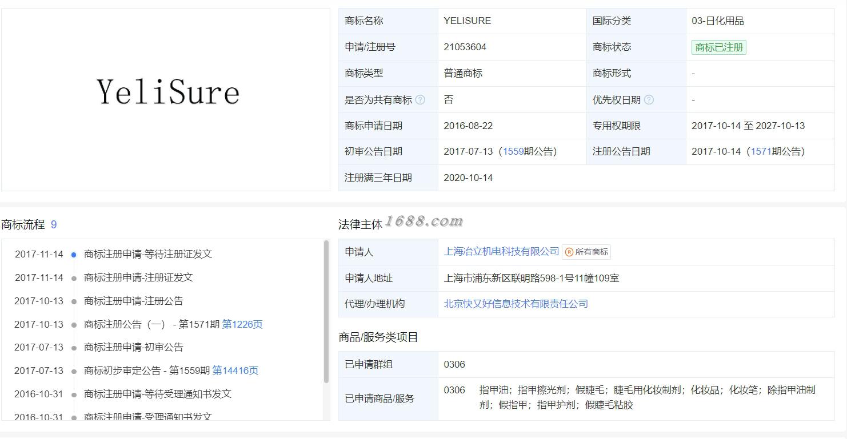Click the goods list starting with 指甲油
The width and height of the screenshot is (847, 439).
[647, 397]
